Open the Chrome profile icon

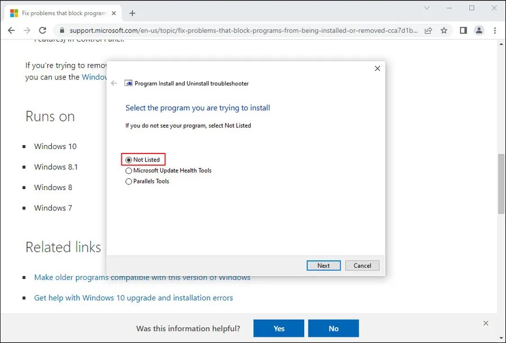(x=479, y=30)
